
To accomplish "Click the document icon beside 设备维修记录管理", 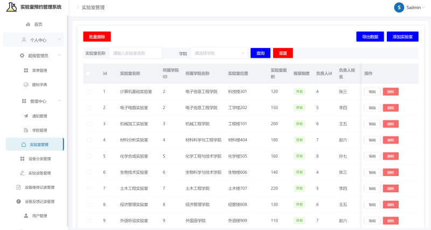I will click(18, 187).
